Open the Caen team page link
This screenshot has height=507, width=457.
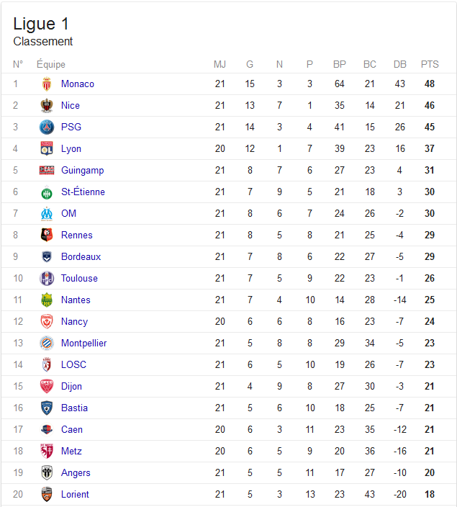pyautogui.click(x=72, y=429)
